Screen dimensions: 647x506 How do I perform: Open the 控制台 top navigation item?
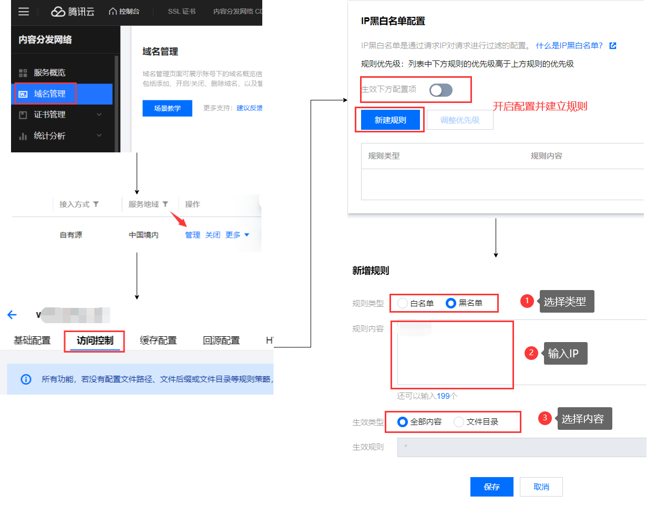tap(124, 12)
